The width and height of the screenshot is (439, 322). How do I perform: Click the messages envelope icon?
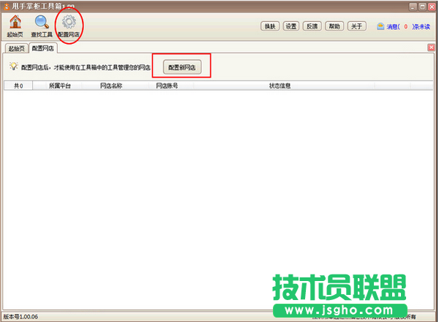pos(380,26)
